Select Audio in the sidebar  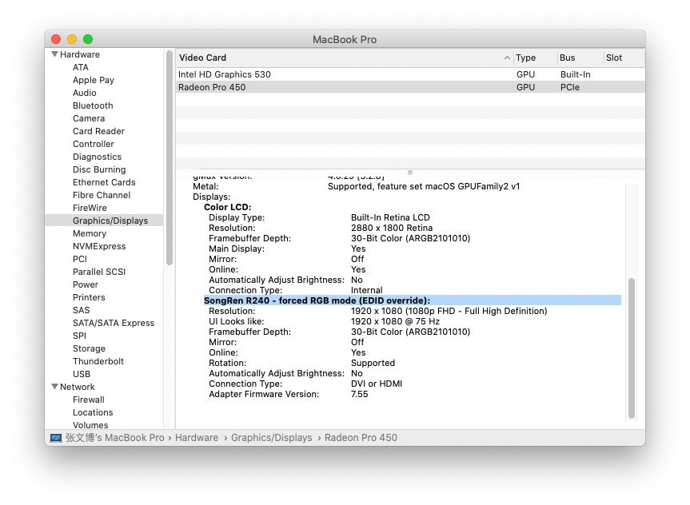point(85,93)
